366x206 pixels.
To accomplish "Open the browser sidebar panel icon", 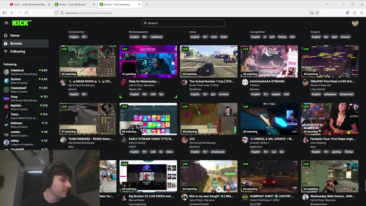I will pos(5,13).
